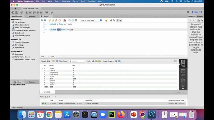
Task: Toggle the right sidebar panel visibility
Action: 200,12
